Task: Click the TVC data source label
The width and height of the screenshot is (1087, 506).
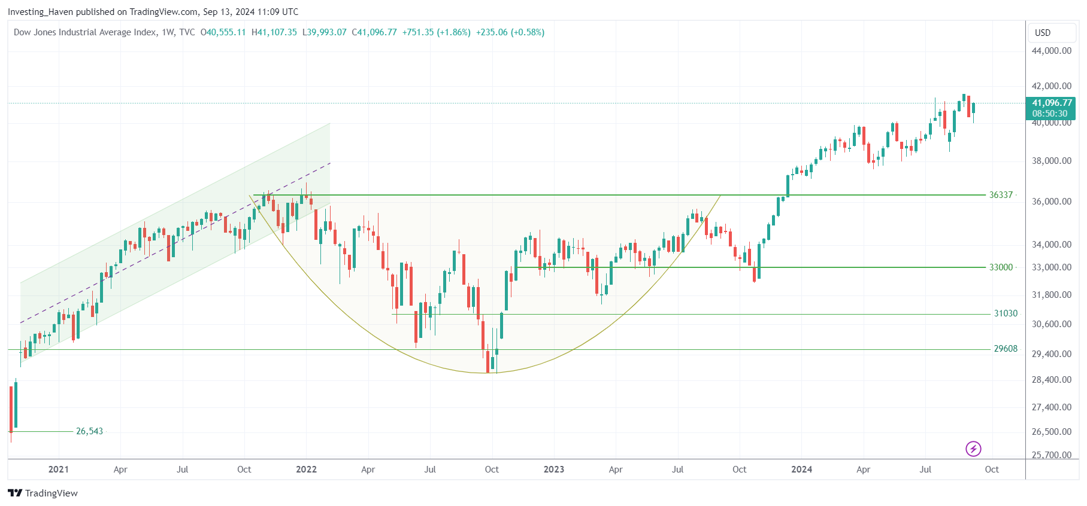Action: pyautogui.click(x=187, y=32)
